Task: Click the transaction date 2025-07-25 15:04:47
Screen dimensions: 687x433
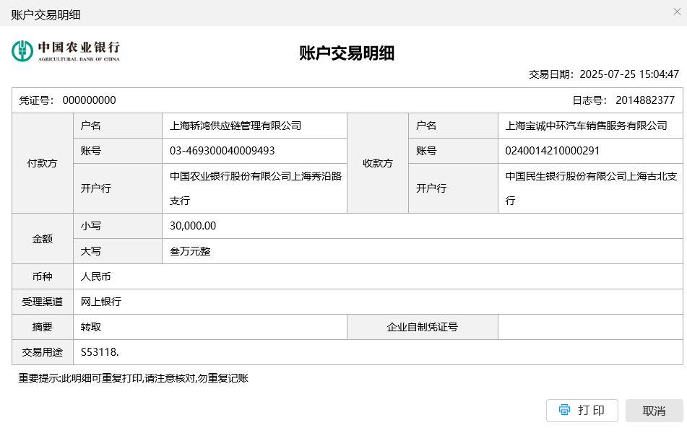Action: [x=629, y=74]
